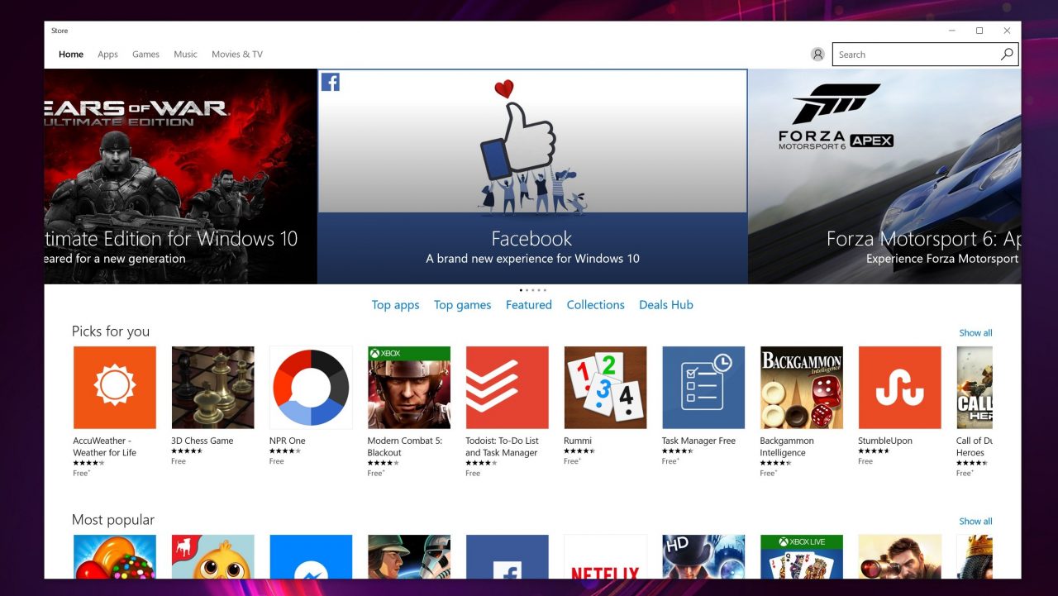Open the HD top-hat game tile
1058x596 pixels.
pyautogui.click(x=703, y=556)
